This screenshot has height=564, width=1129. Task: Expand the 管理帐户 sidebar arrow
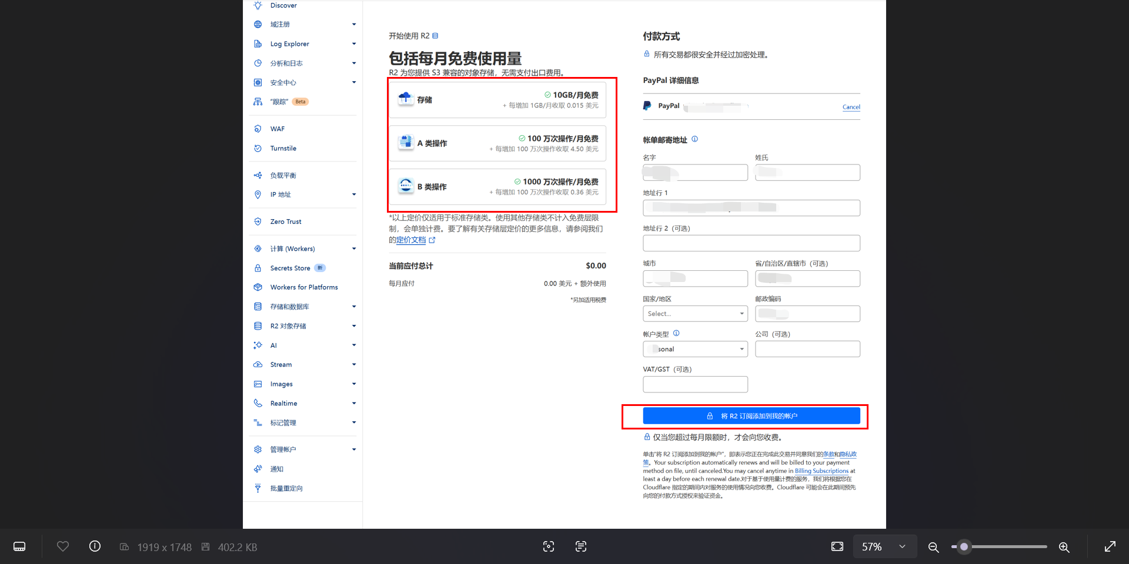click(x=354, y=449)
